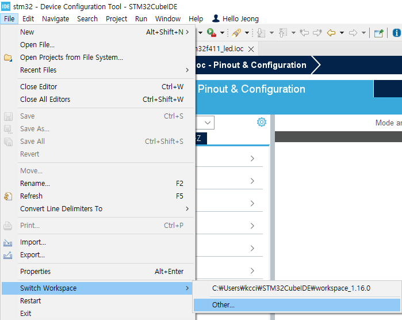Open the External Tools dropdown arrow

pos(223,33)
